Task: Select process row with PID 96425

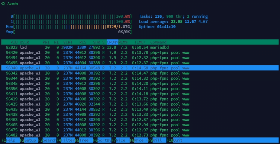Action: (x=140, y=104)
